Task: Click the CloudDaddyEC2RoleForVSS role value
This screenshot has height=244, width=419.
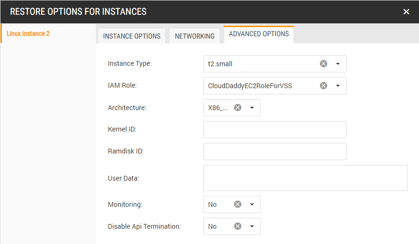Action: pyautogui.click(x=250, y=86)
